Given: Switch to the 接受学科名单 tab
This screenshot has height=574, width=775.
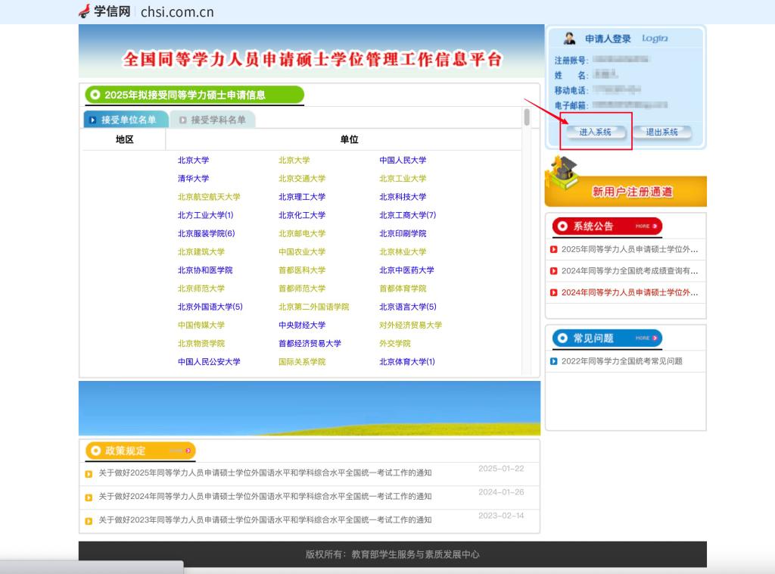Looking at the screenshot, I should pyautogui.click(x=213, y=120).
